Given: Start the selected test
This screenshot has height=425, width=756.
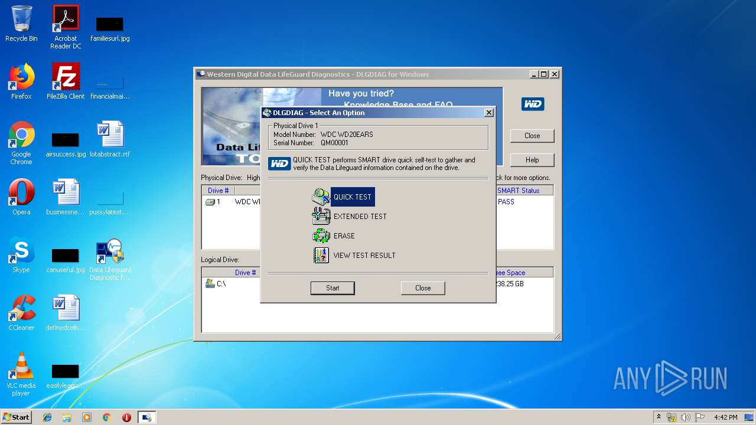Looking at the screenshot, I should click(333, 288).
